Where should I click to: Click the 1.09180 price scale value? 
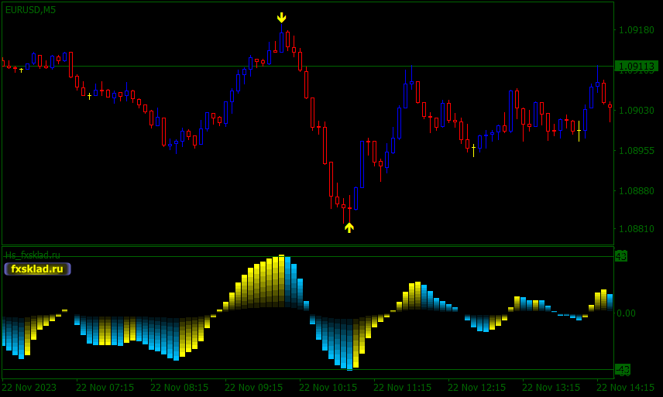point(637,30)
